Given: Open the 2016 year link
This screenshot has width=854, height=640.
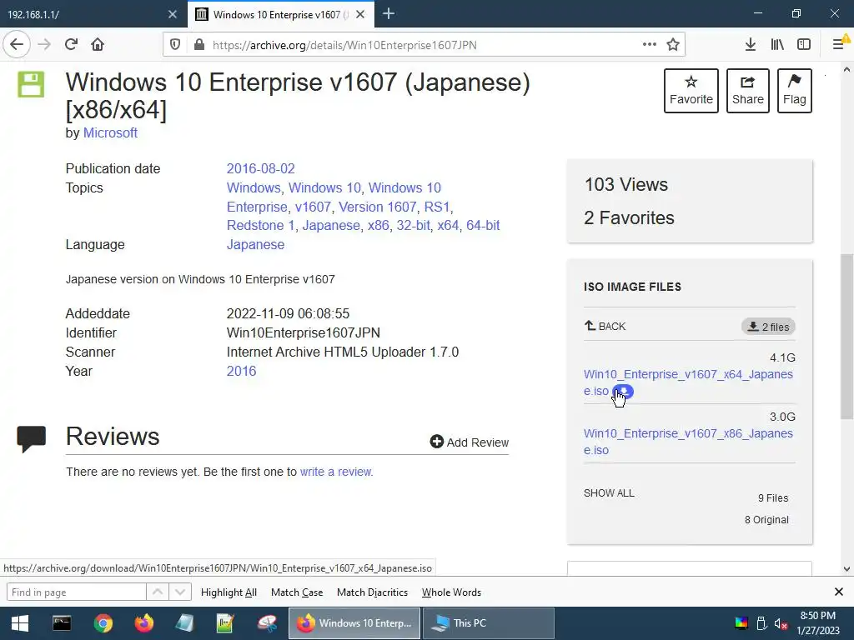Looking at the screenshot, I should coord(241,371).
